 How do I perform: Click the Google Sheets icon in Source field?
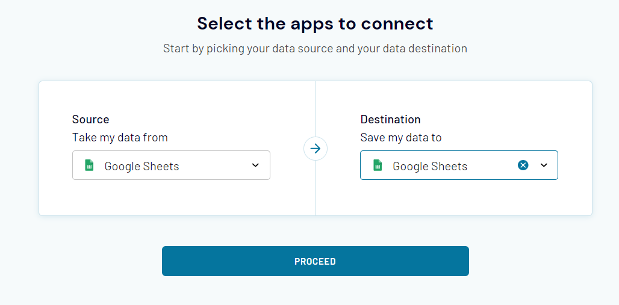pyautogui.click(x=89, y=165)
